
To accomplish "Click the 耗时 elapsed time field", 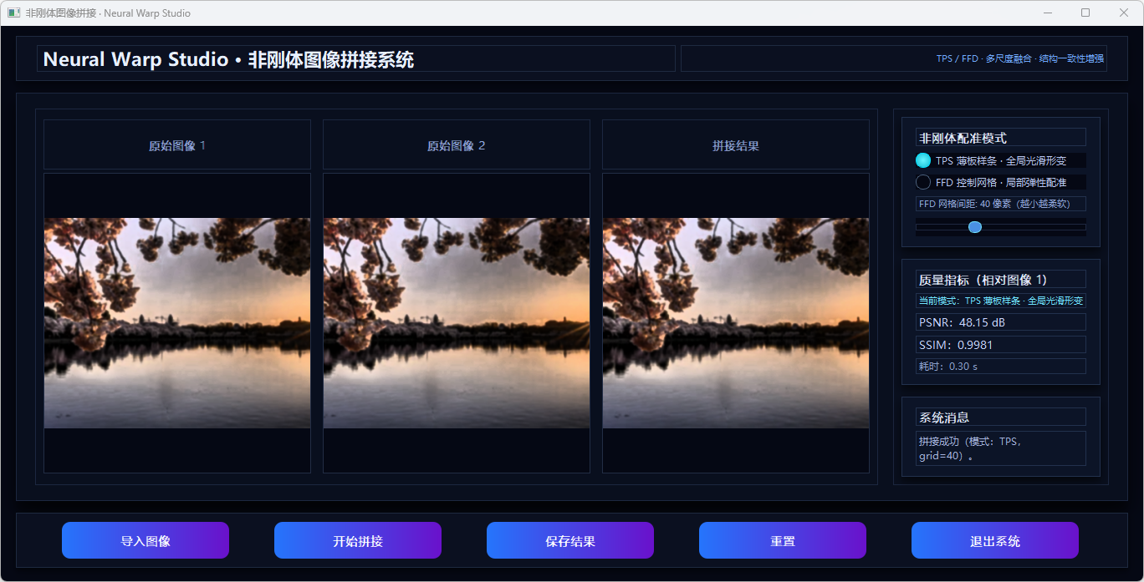I will (x=1000, y=367).
